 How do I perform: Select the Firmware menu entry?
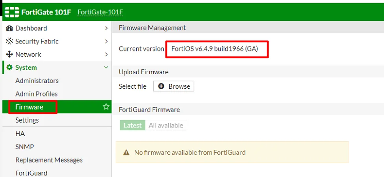(x=57, y=107)
